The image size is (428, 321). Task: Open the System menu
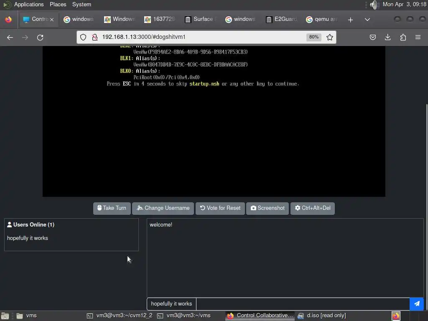point(82,5)
